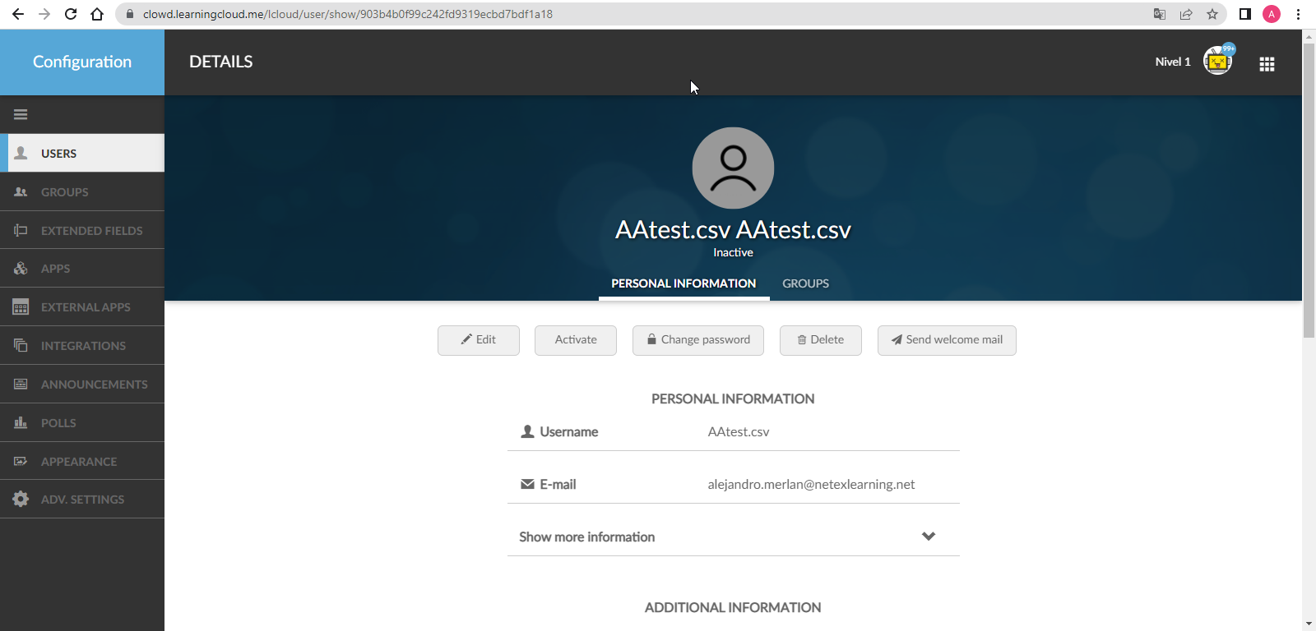Image resolution: width=1316 pixels, height=631 pixels.
Task: Click Send welcome mail button
Action: coord(947,340)
